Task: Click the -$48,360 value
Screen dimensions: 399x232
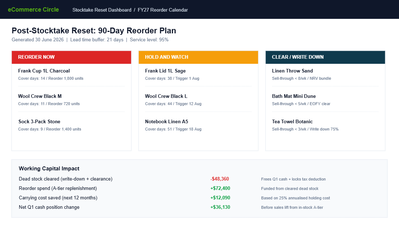Action: pos(219,179)
